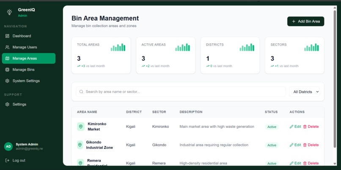This screenshot has width=341, height=170.
Task: Click the search magnifier icon
Action: (81, 92)
